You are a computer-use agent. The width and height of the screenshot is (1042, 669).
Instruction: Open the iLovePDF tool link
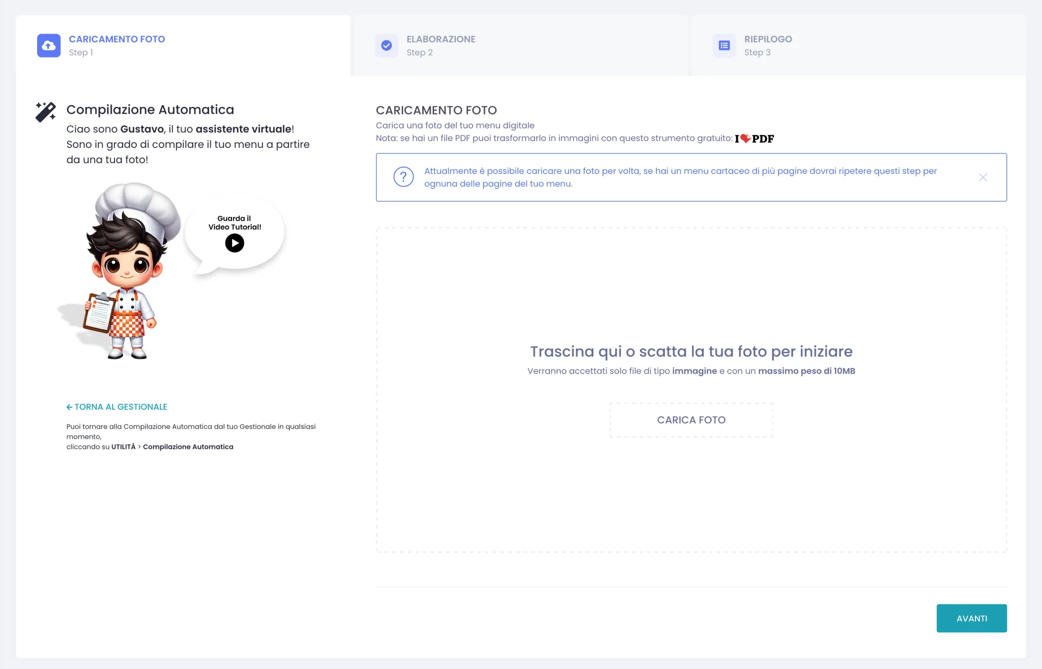(755, 138)
